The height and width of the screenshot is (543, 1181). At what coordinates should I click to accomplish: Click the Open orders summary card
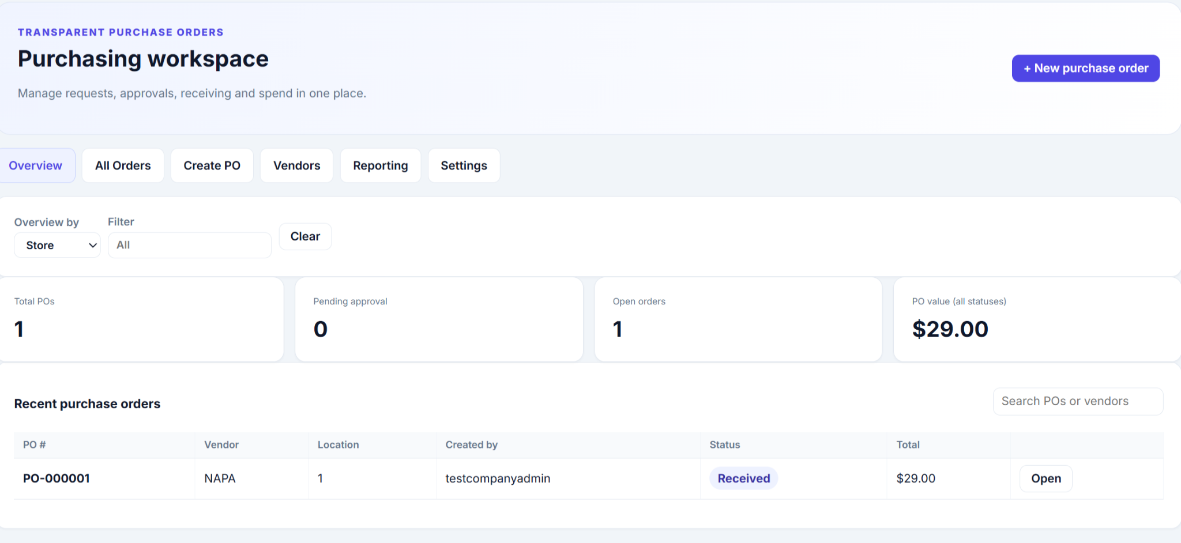(738, 319)
